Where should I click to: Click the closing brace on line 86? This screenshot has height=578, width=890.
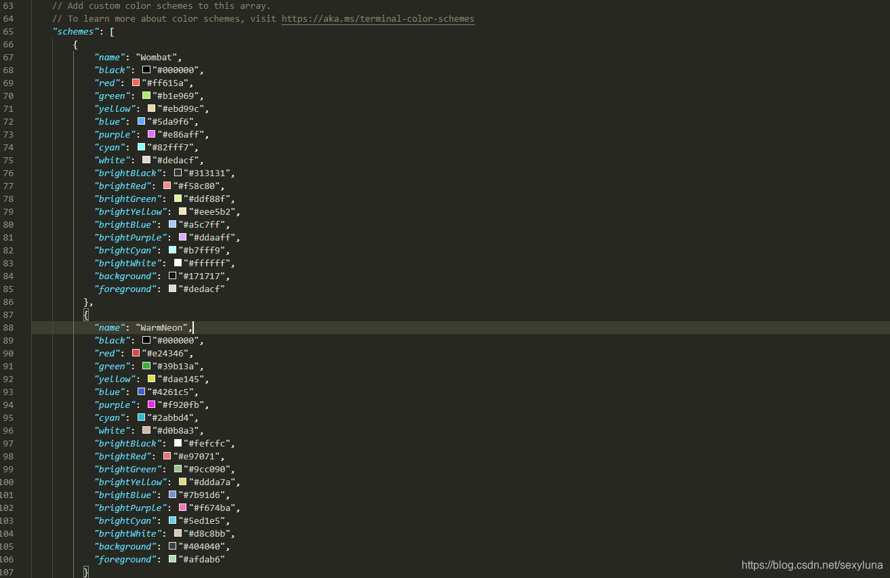(85, 302)
